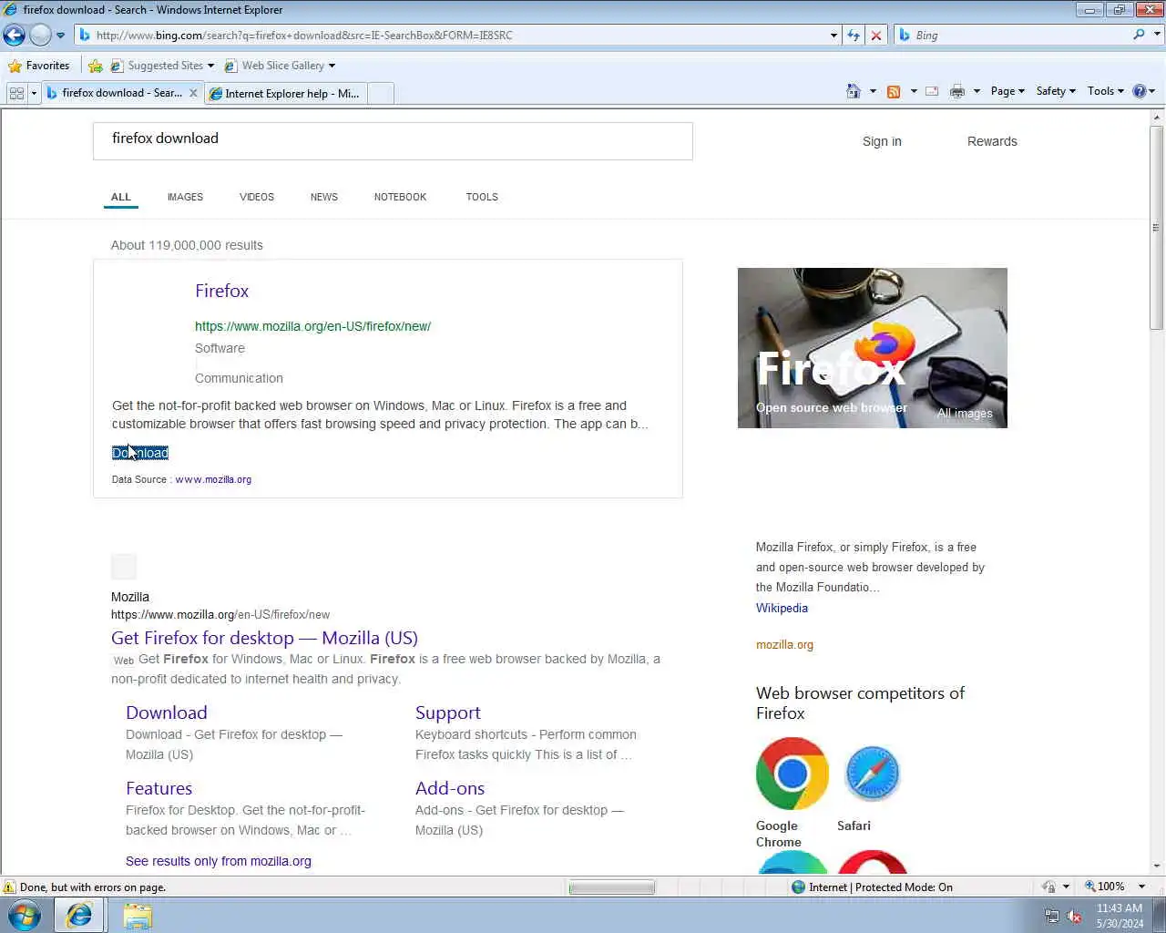Open the zoom level 100% control
Screen dimensions: 1166x933
(x=1115, y=887)
